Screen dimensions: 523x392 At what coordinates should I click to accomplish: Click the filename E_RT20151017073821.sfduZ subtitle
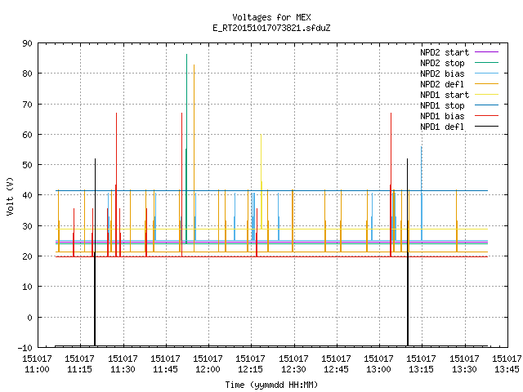pyautogui.click(x=271, y=28)
